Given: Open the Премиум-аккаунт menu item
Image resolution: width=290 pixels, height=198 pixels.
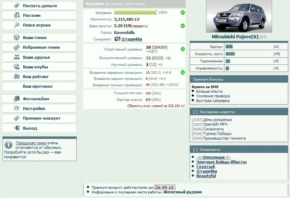Looking at the screenshot, I should (x=39, y=118).
